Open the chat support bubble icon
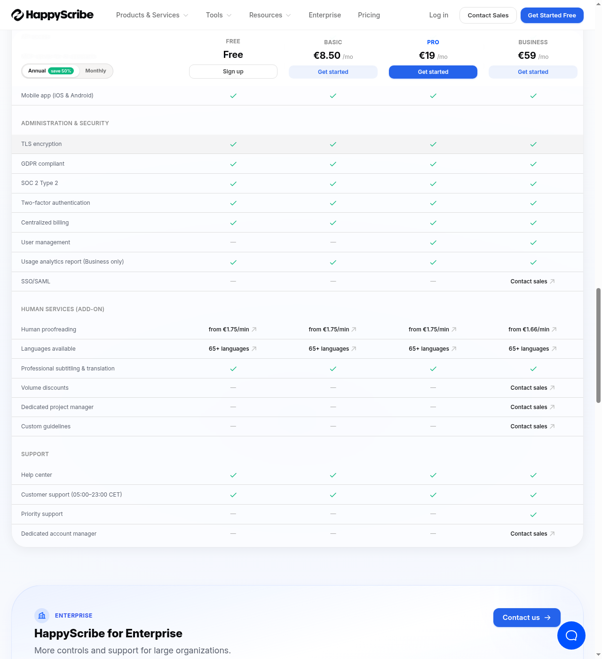This screenshot has height=659, width=602. (x=571, y=635)
